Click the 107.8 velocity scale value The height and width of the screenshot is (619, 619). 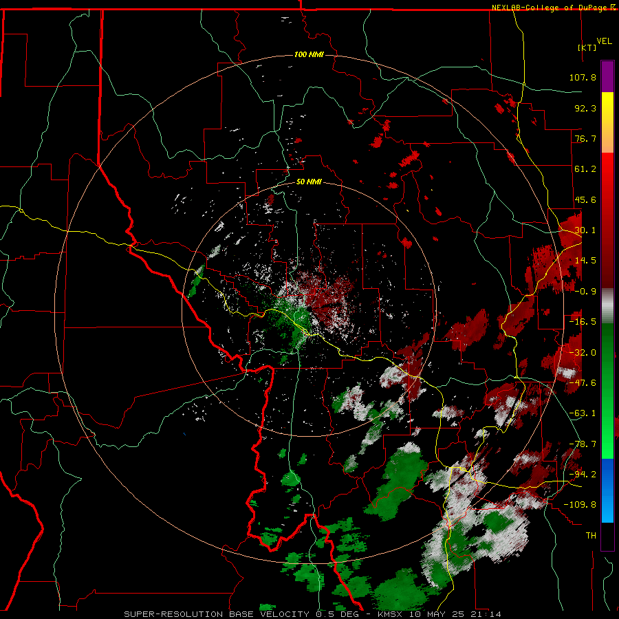[x=583, y=77]
